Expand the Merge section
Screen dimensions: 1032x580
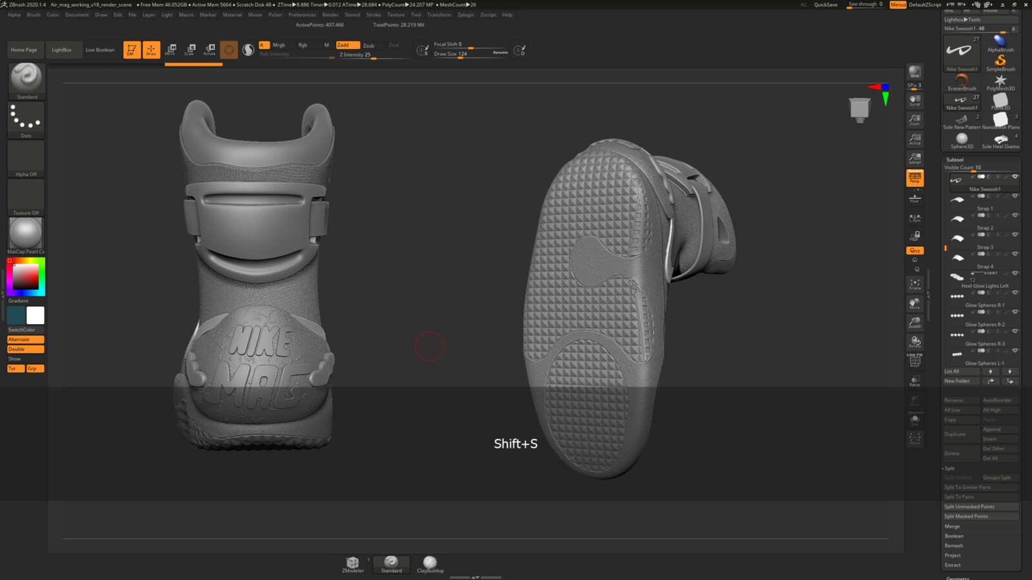(x=952, y=527)
